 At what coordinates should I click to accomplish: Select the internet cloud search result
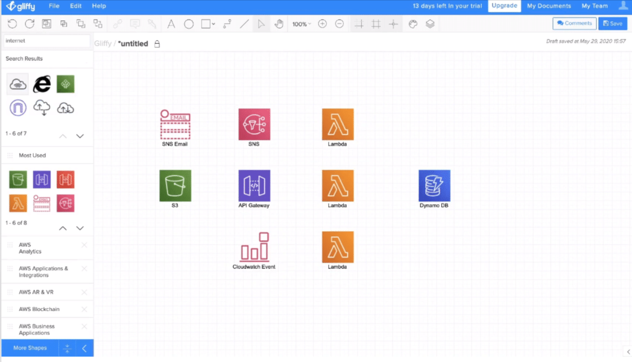click(x=18, y=84)
